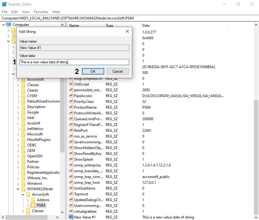Confirm the string edit with OK
The width and height of the screenshot is (259, 220).
(x=93, y=71)
